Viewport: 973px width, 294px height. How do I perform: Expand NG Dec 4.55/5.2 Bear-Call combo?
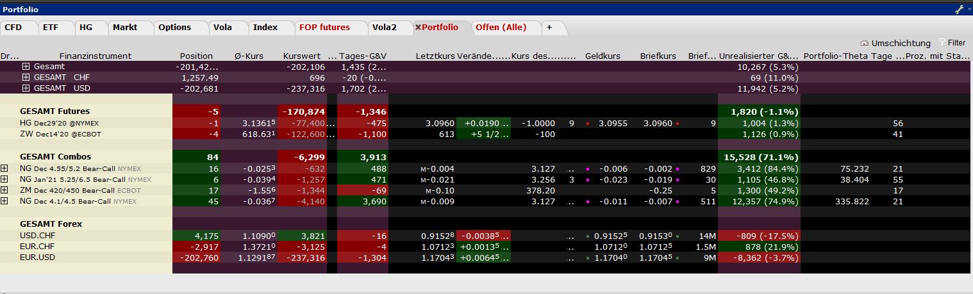pyautogui.click(x=4, y=168)
